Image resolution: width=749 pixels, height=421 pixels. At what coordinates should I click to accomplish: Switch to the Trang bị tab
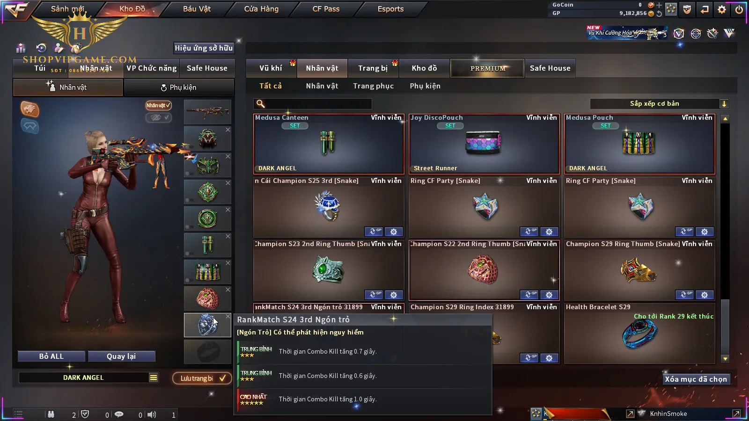(x=373, y=68)
